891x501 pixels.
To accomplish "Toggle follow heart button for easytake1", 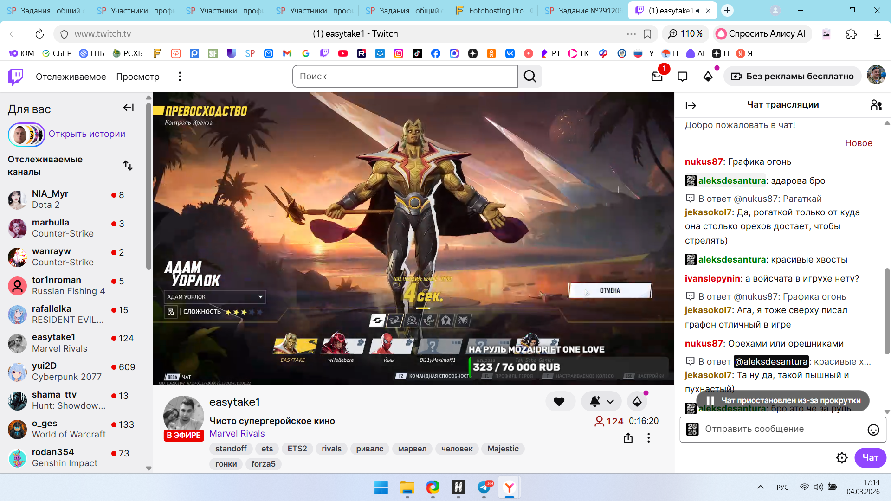I will click(x=559, y=402).
